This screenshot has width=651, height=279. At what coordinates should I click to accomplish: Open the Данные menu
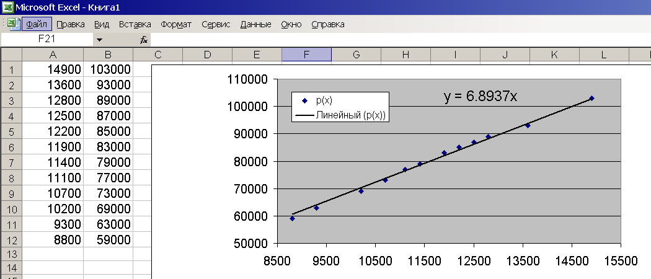(255, 24)
